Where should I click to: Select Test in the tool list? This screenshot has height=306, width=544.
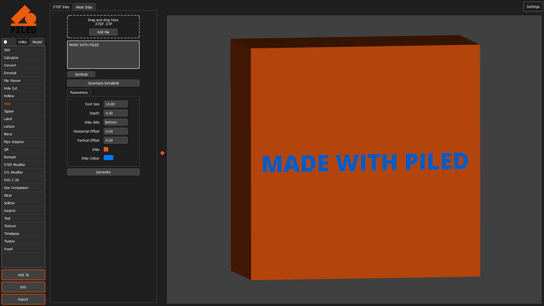click(23, 218)
